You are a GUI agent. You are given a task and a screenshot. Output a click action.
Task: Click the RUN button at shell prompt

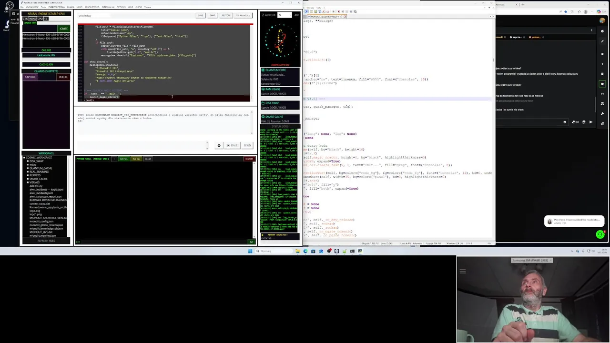(251, 242)
